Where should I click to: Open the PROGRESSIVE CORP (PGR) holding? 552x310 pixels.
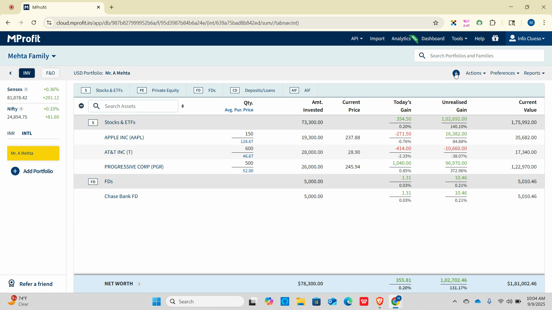[134, 167]
